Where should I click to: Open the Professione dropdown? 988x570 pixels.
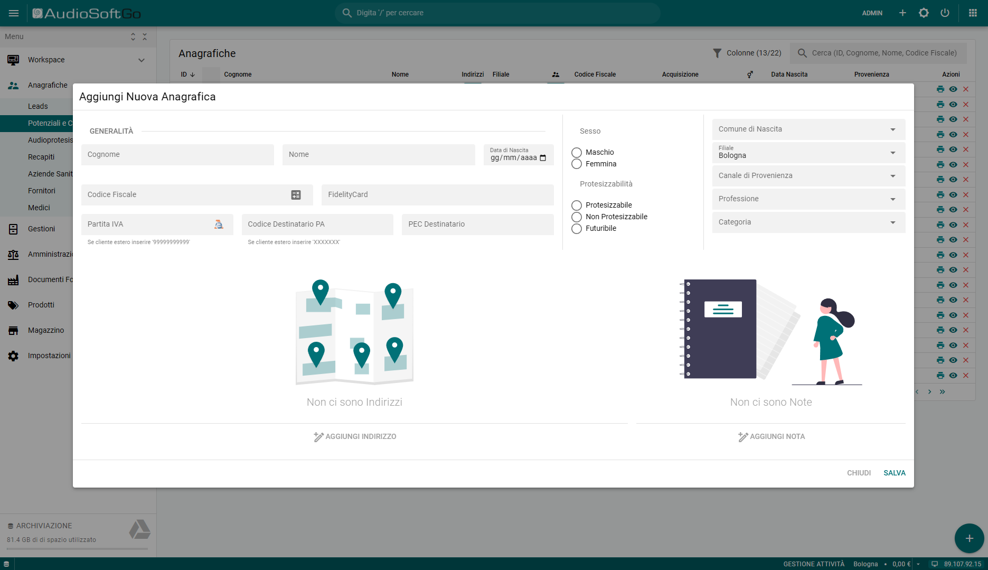pos(808,199)
